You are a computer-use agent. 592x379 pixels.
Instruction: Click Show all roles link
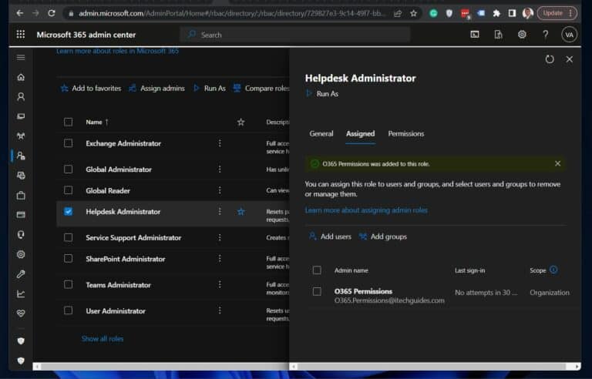103,339
